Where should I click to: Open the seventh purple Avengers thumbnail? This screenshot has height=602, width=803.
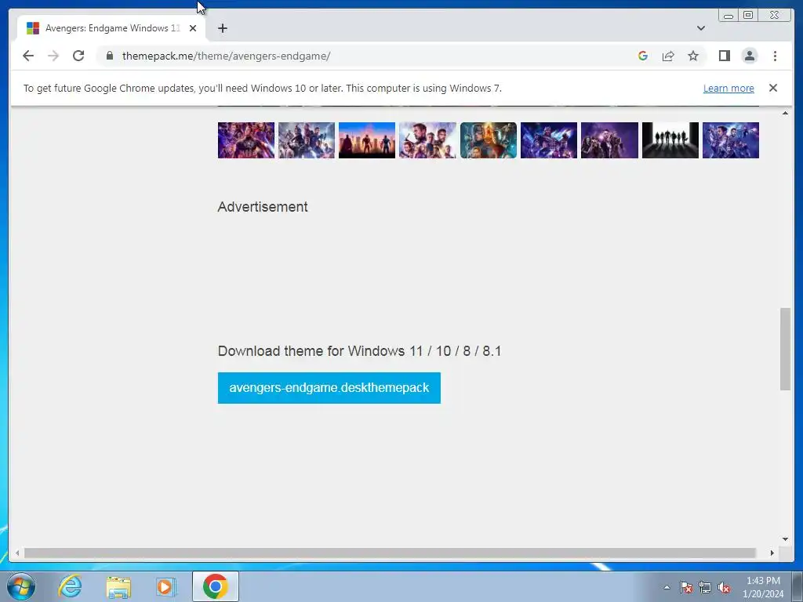tap(609, 140)
